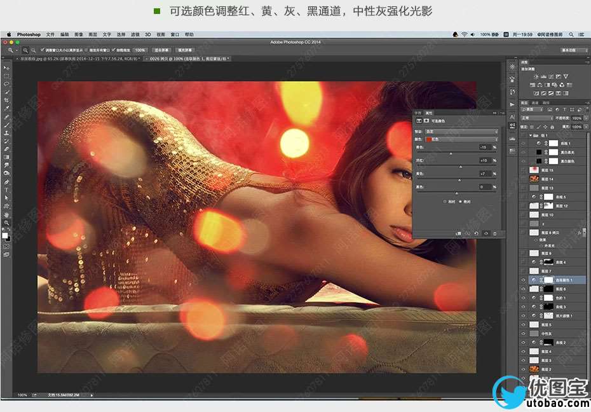Add a Curves adjustment from Adjustments panel
Image resolution: width=591 pixels, height=412 pixels.
tap(551, 76)
